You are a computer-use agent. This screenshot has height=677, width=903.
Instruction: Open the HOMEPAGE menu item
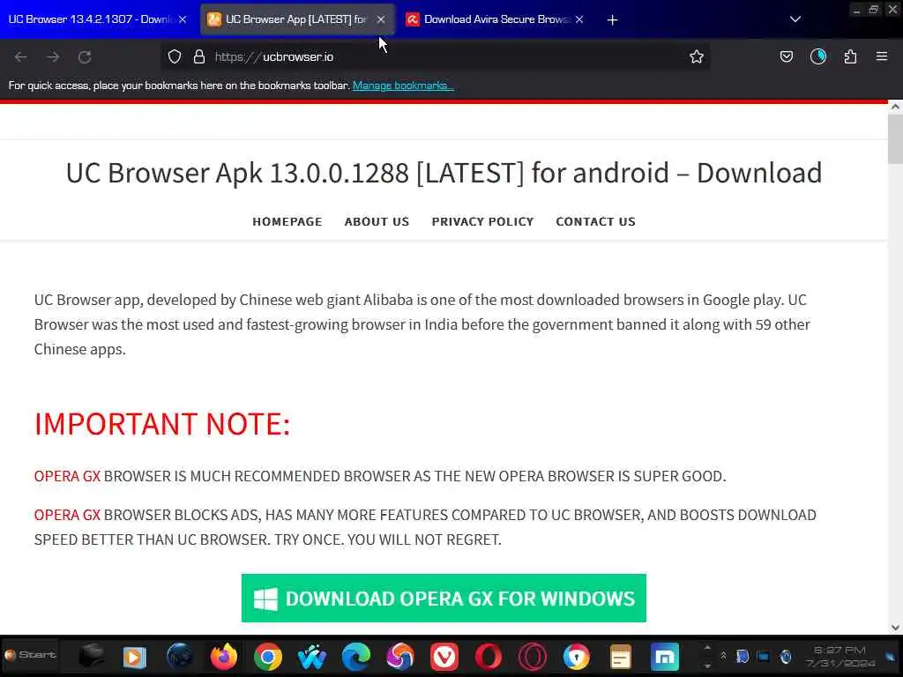pos(287,221)
